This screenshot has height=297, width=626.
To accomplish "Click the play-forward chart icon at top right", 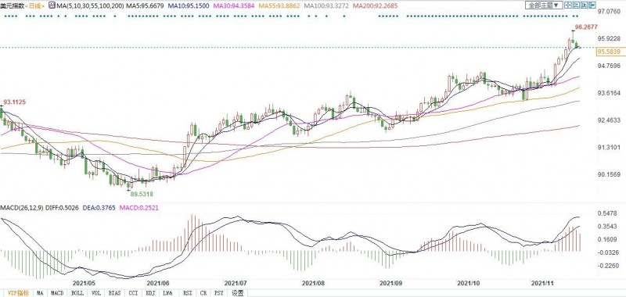I will tap(584, 5).
